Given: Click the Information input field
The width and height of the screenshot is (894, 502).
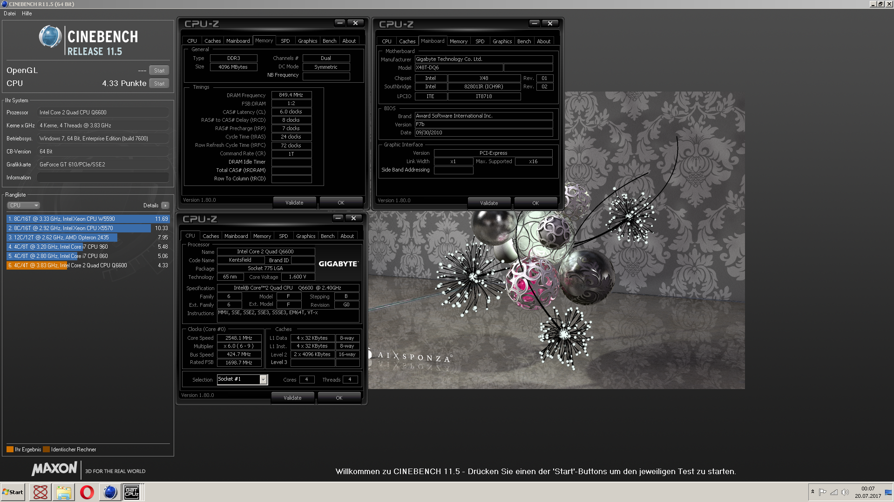Looking at the screenshot, I should pyautogui.click(x=103, y=178).
